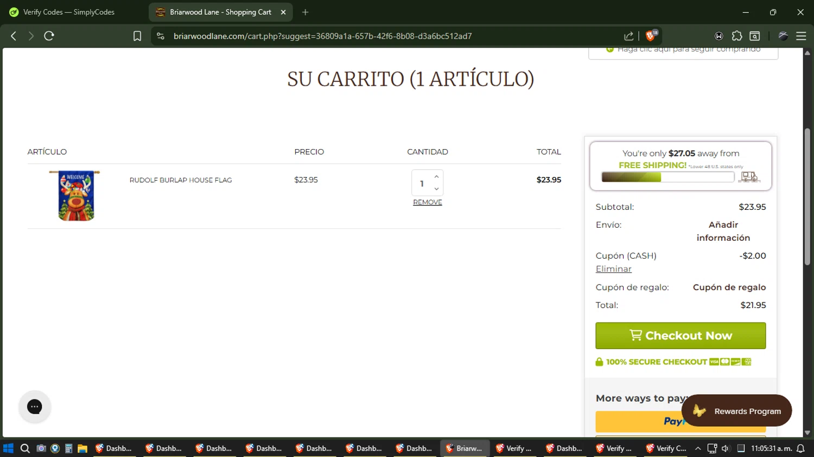Click the CANTIDAD column header

428,152
